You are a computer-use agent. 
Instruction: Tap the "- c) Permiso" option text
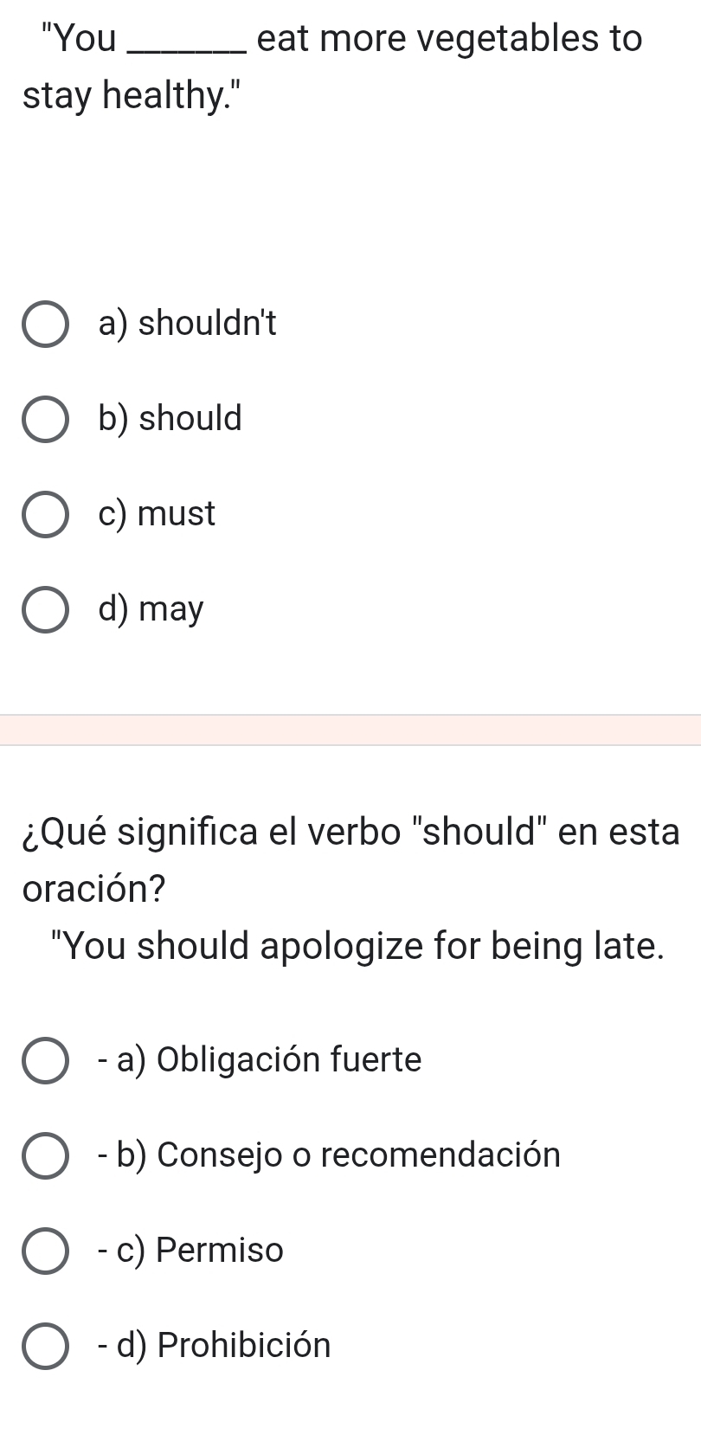pyautogui.click(x=190, y=1251)
